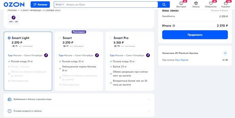Click the 53 notification badge on Виктория
235x118 pixels.
pos(185,1)
